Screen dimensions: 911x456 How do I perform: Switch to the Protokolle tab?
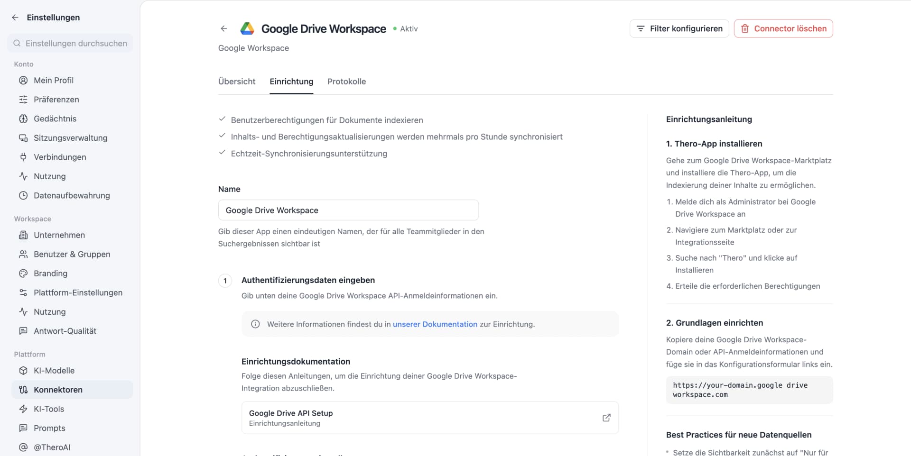pos(346,82)
